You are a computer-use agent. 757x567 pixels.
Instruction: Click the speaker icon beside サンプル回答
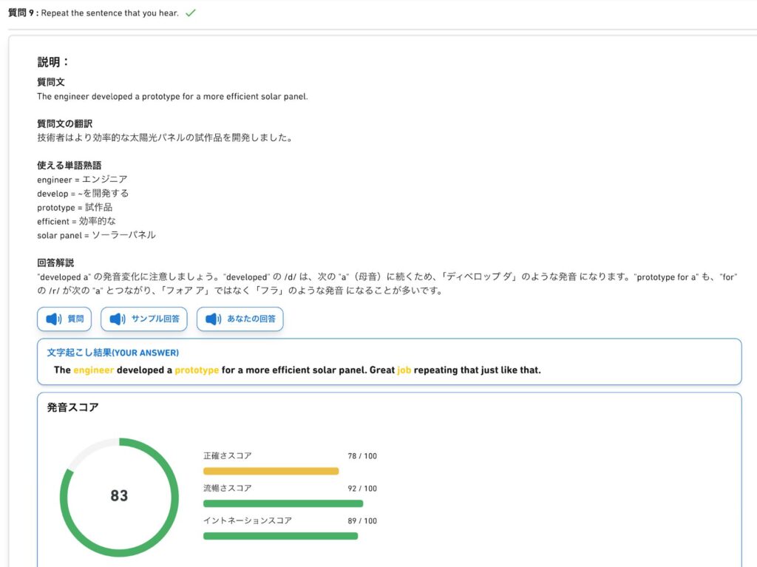(118, 319)
